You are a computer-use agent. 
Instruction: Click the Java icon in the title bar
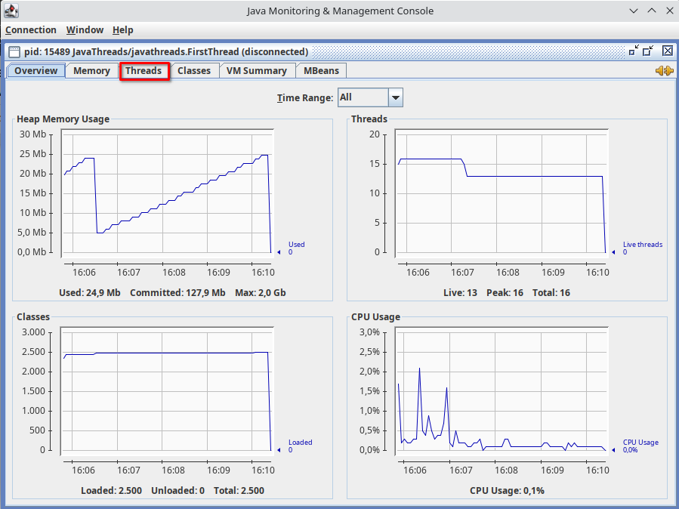[x=11, y=11]
